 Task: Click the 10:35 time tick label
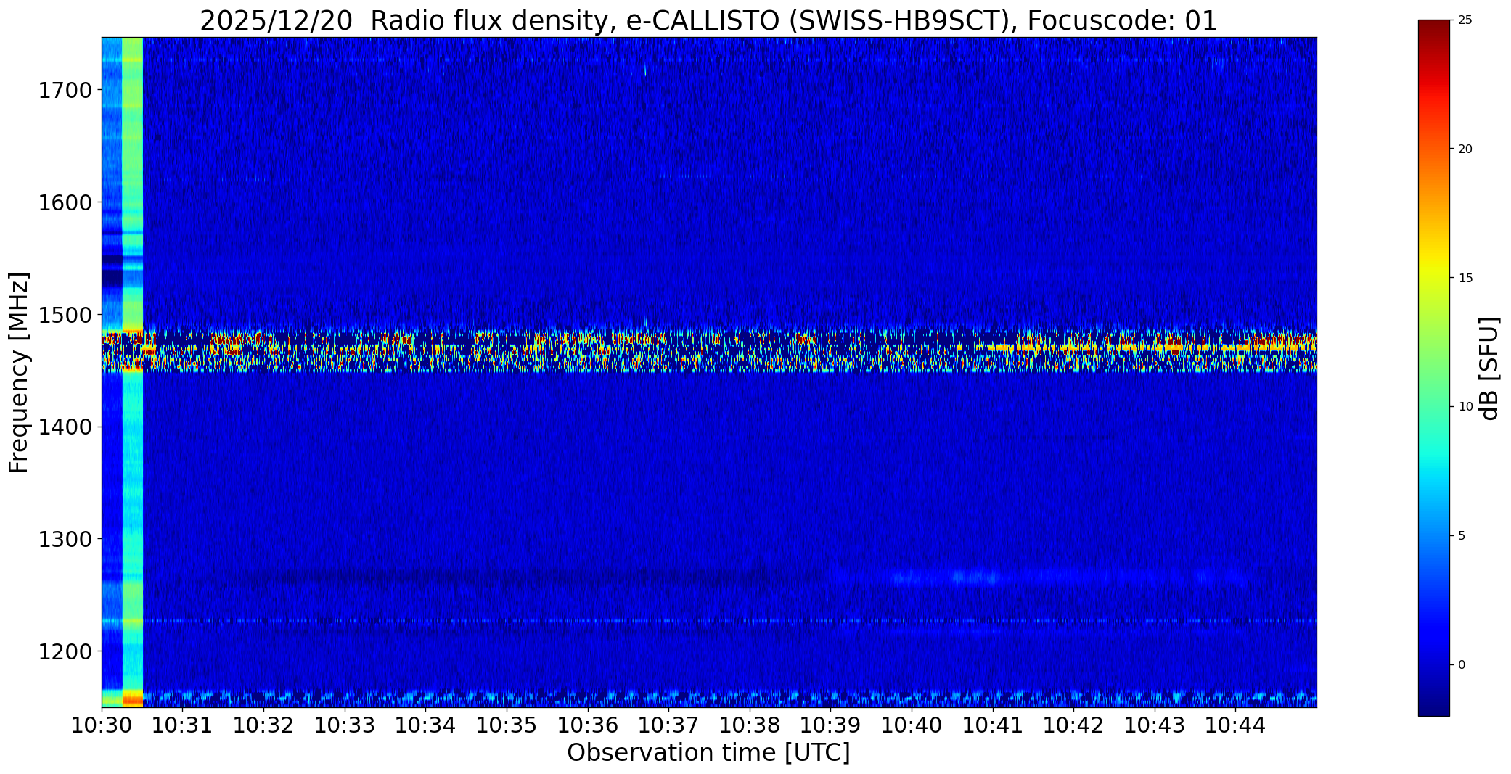pos(507,725)
